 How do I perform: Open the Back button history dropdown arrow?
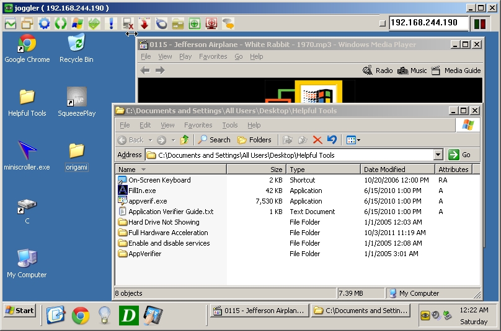[x=150, y=140]
